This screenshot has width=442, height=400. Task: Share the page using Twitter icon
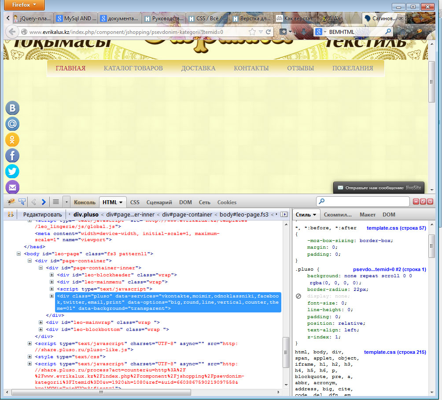click(12, 171)
